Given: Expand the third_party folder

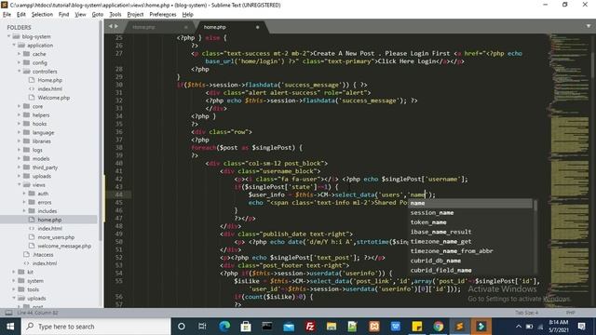Looking at the screenshot, I should [x=19, y=167].
